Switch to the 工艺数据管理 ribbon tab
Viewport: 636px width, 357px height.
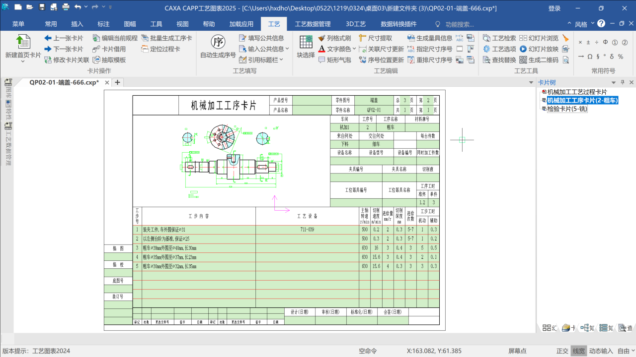coord(313,24)
